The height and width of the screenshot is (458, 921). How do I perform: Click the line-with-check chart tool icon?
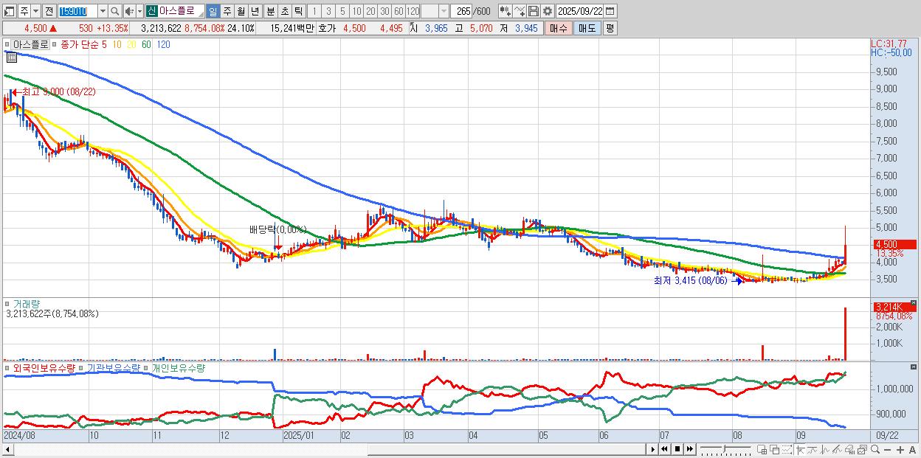[520, 11]
